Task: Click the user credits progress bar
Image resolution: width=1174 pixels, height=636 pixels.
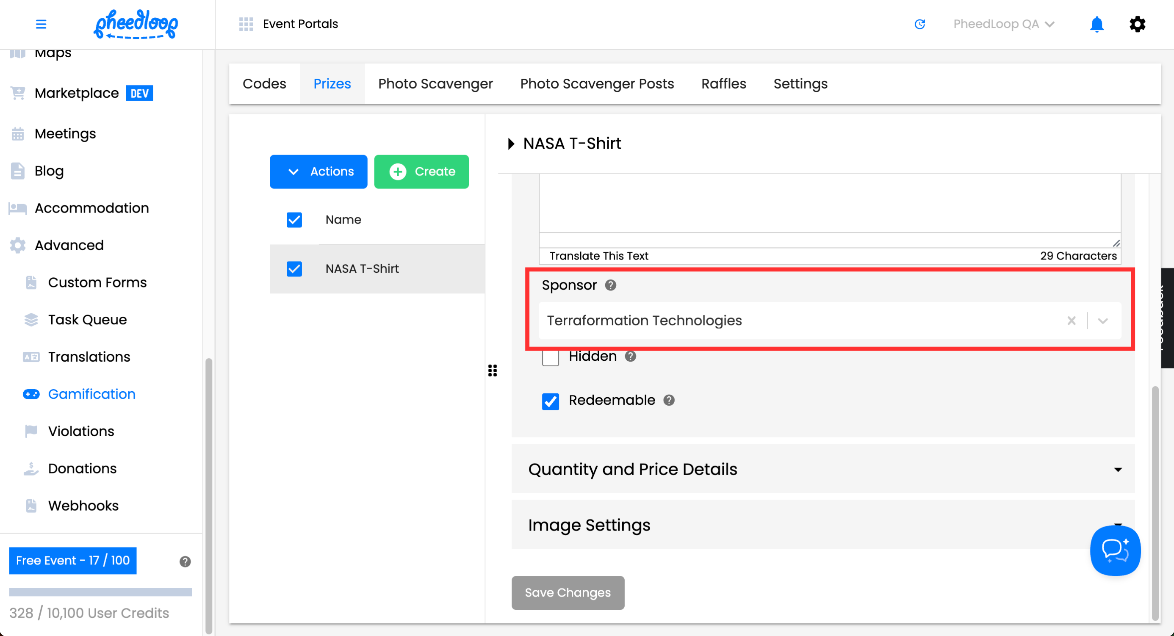Action: (100, 592)
